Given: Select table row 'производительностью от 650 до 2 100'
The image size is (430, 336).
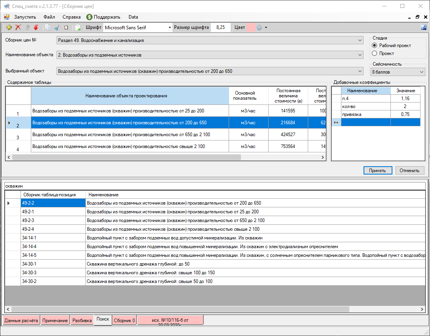Looking at the screenshot, I should 166,135.
